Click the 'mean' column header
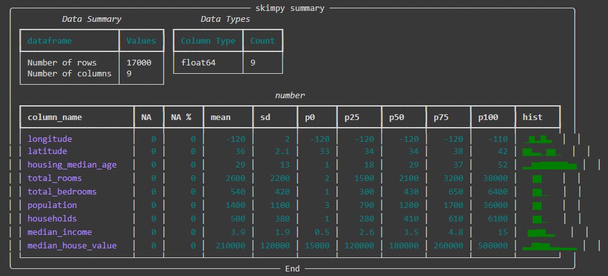 [220, 117]
